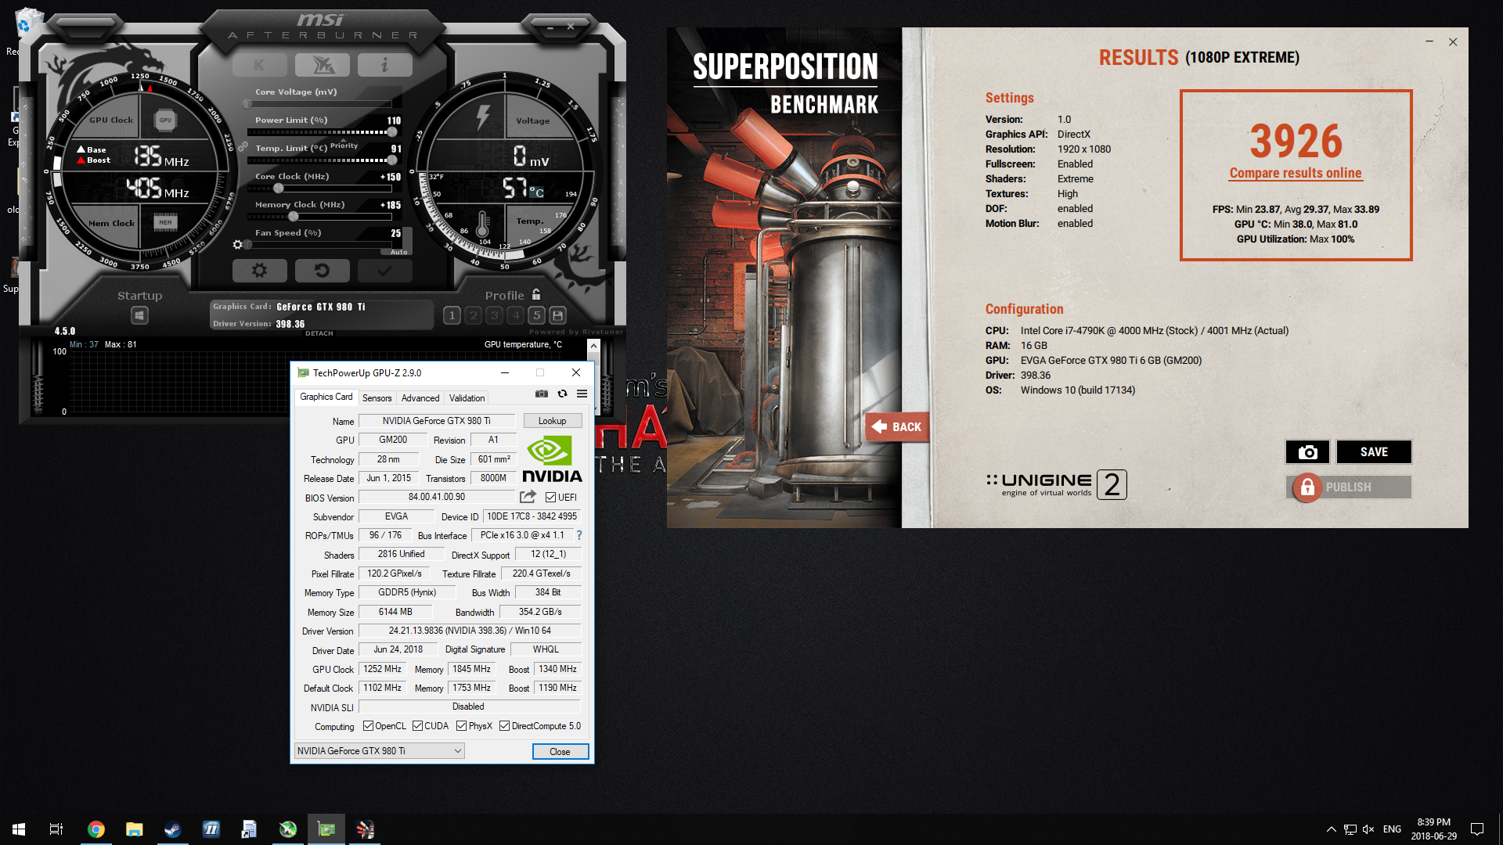
Task: Click the BIOS Version field 84.00.41.00.90
Action: (437, 497)
